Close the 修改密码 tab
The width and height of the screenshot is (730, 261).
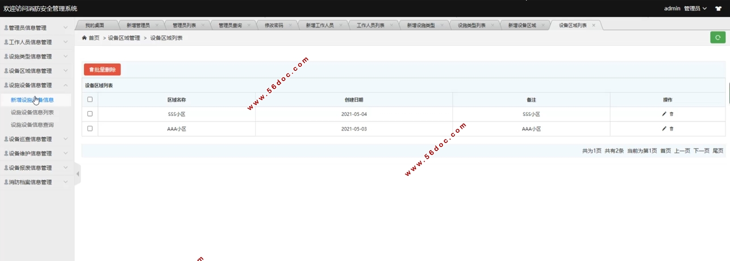[290, 25]
